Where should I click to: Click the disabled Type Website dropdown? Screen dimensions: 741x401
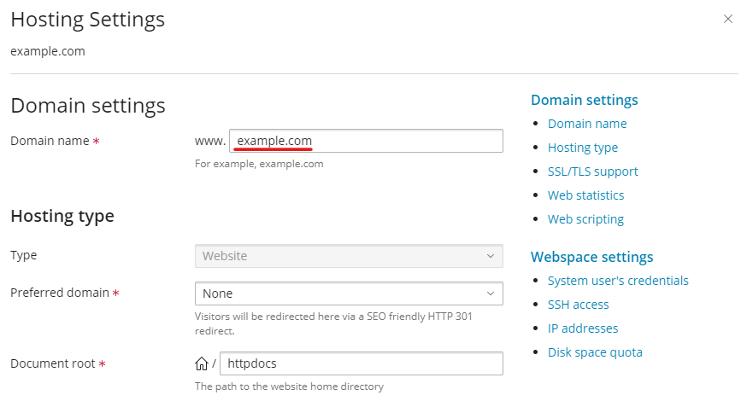pos(349,256)
